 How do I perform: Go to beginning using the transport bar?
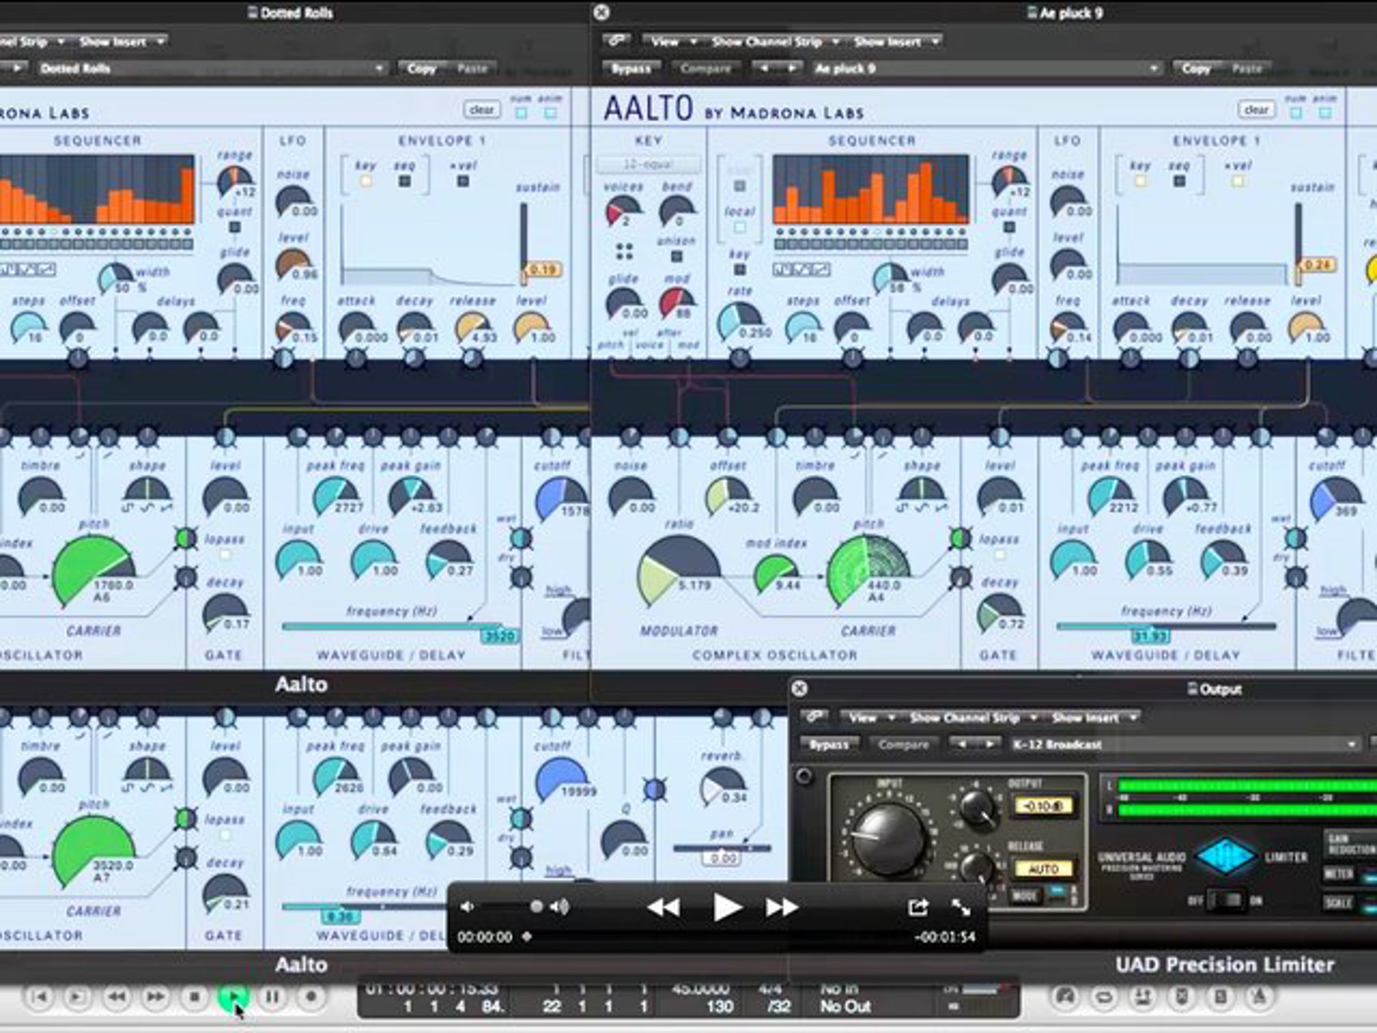[x=38, y=997]
